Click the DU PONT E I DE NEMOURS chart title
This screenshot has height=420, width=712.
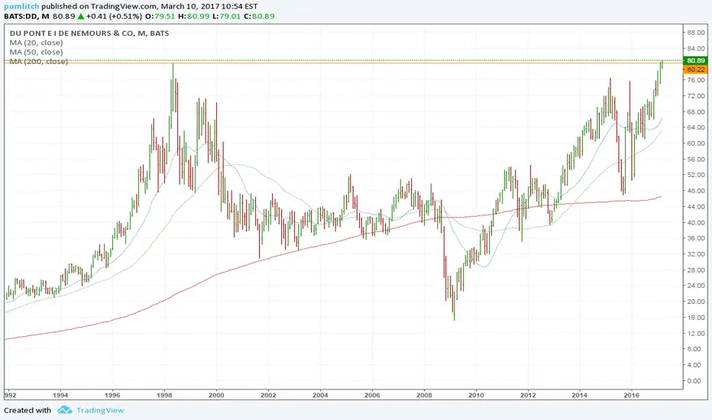coord(89,33)
